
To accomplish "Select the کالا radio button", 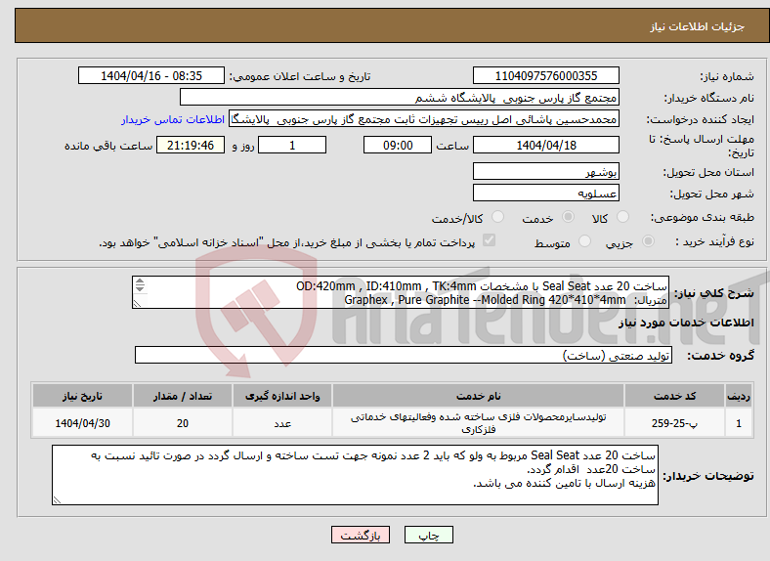I will [x=622, y=217].
